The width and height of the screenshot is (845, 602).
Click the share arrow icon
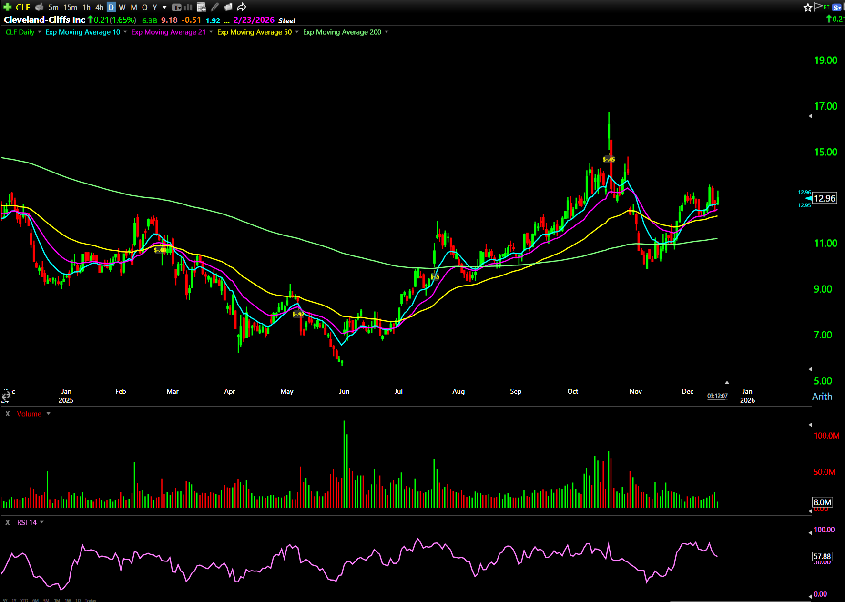pyautogui.click(x=242, y=7)
